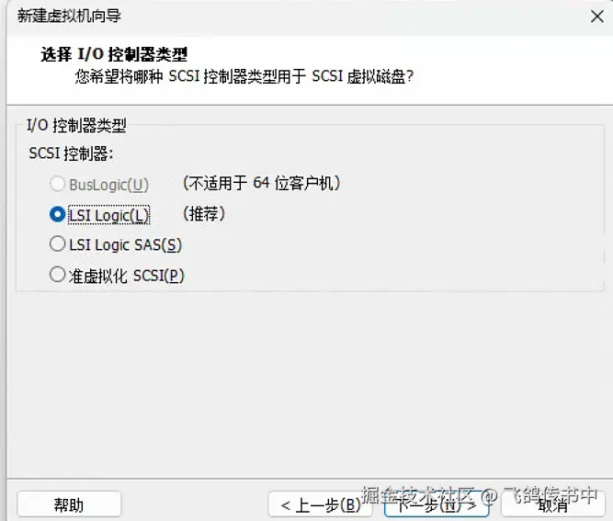Screen dimensions: 613x521
Task: Continue with the 下一步(N) button
Action: pos(437,504)
